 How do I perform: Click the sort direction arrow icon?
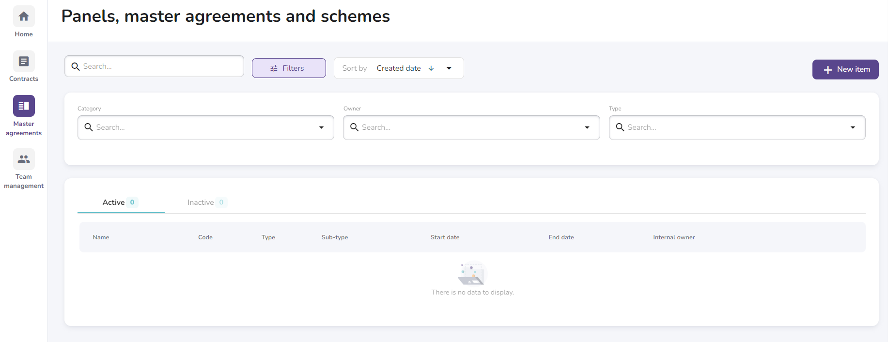[431, 68]
